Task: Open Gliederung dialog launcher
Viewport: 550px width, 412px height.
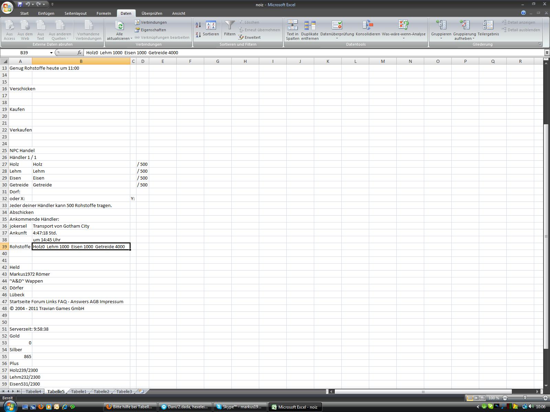Action: pos(540,44)
